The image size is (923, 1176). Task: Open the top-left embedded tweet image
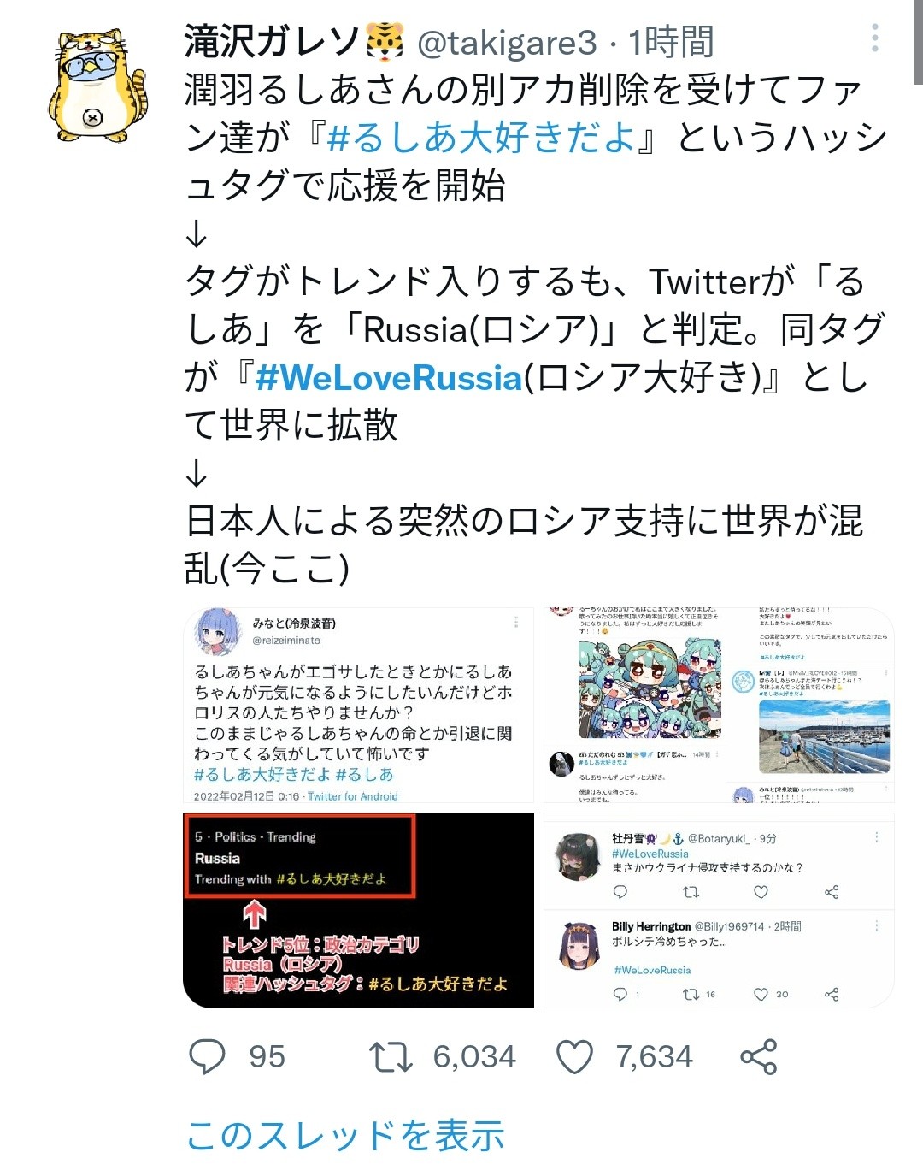358,706
